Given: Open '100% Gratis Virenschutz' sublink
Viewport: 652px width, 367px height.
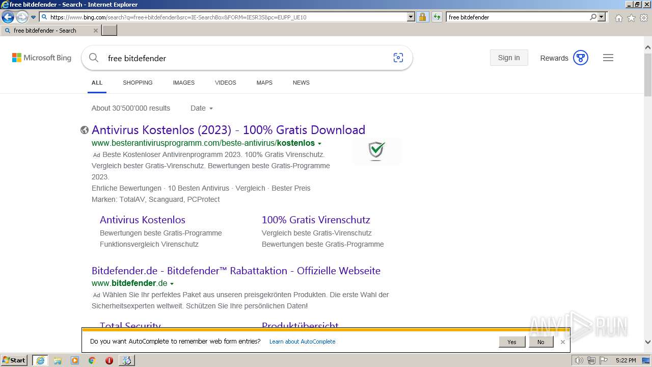Looking at the screenshot, I should pos(316,220).
